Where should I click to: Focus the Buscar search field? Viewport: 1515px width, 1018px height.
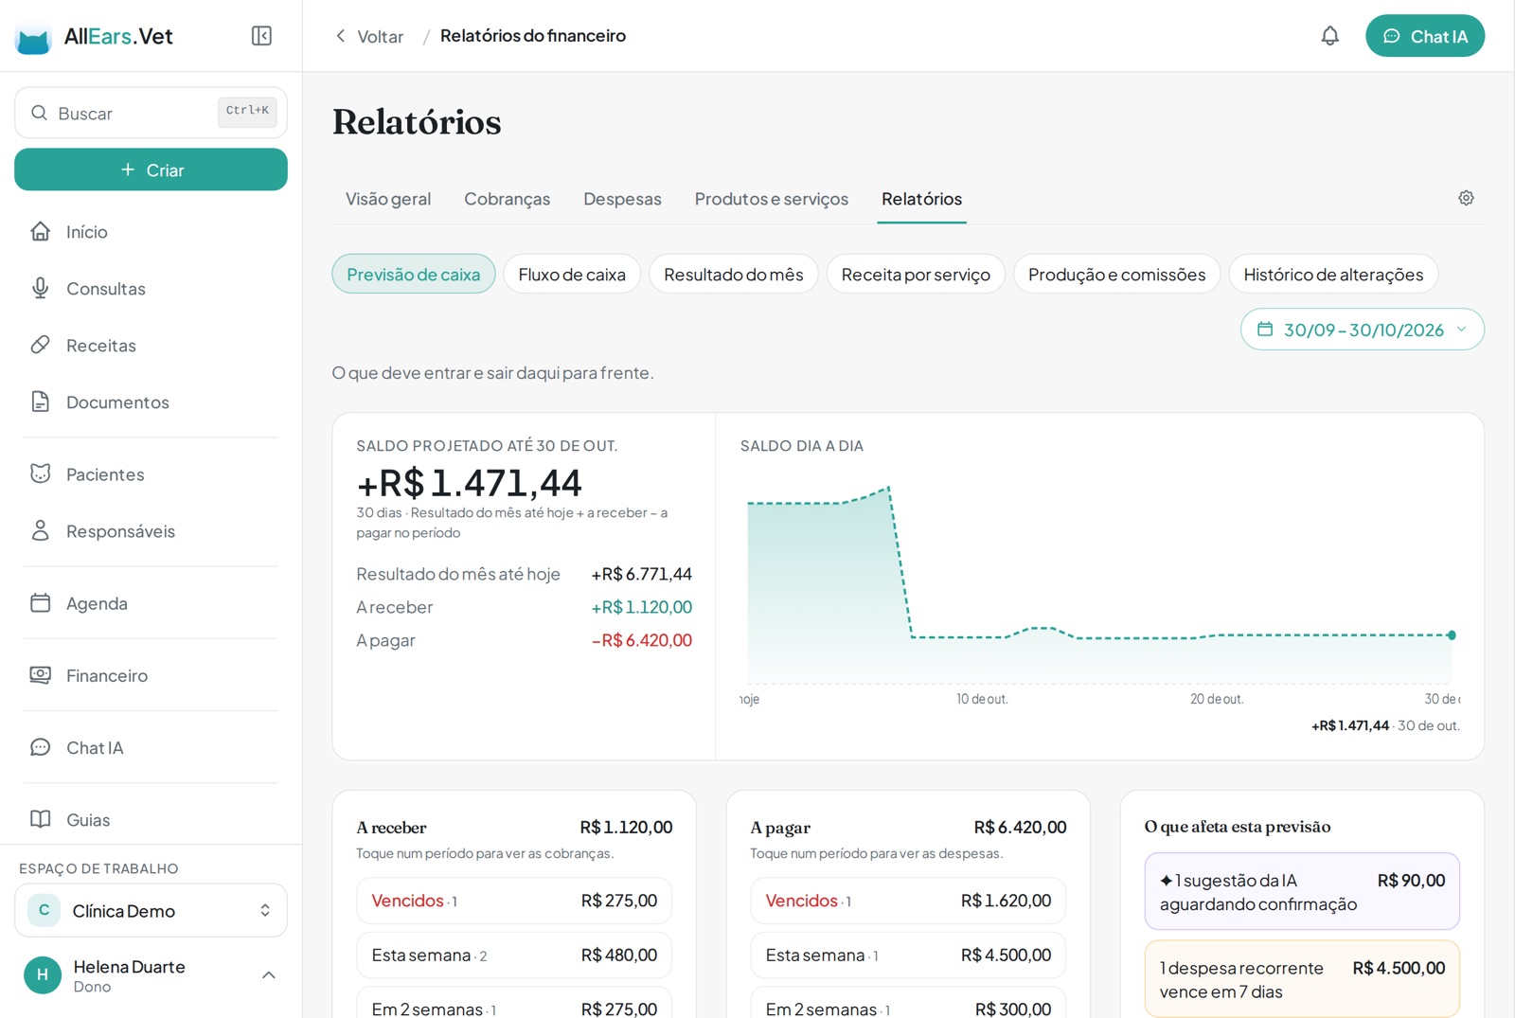[151, 113]
